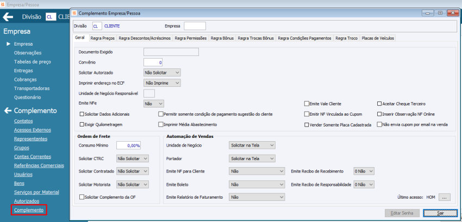Screen dimensions: 462x222
Task: Toggle Exigir Quilometragem checkbox
Action: coord(82,124)
